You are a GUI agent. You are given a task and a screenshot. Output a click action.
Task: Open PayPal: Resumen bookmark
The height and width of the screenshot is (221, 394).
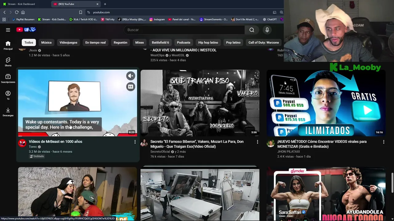click(x=23, y=19)
